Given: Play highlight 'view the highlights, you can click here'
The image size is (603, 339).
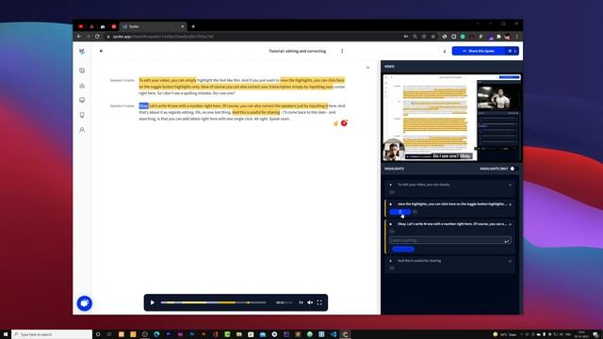Looking at the screenshot, I should [x=391, y=204].
